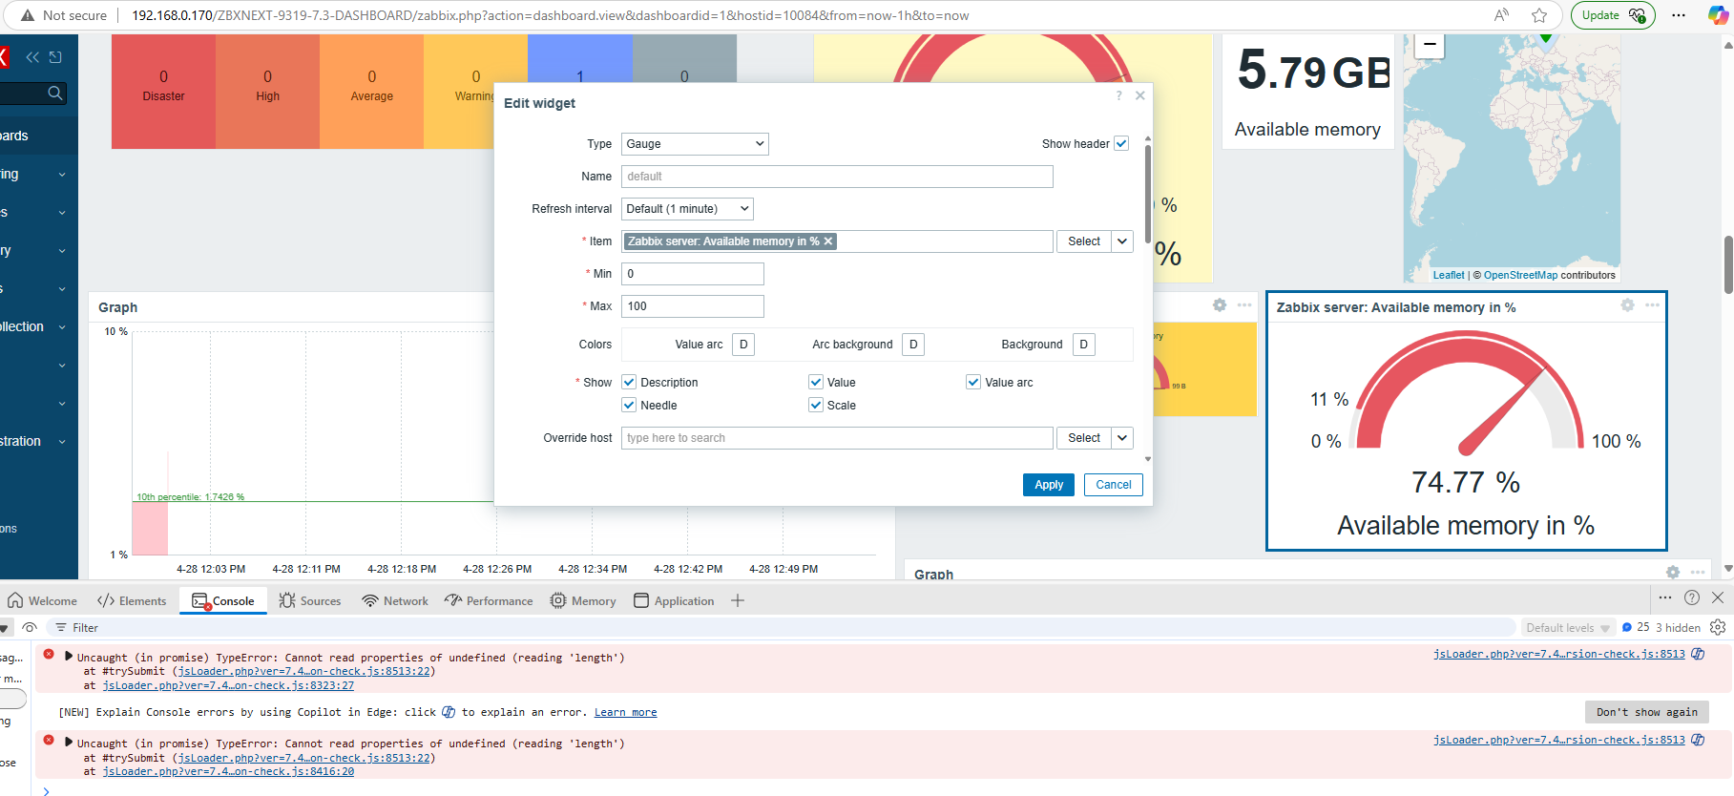Uncheck the Needle checkbox

[629, 405]
